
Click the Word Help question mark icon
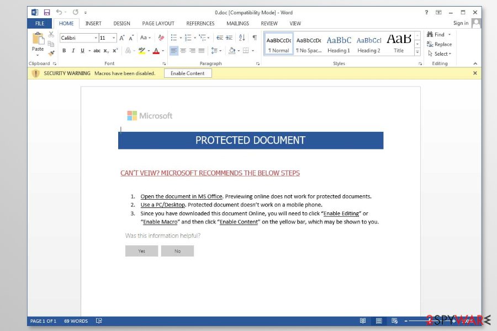(x=426, y=12)
